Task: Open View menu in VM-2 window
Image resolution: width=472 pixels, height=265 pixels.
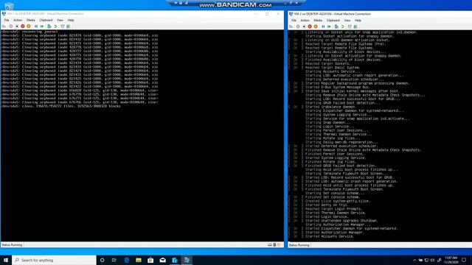Action: (x=347, y=21)
